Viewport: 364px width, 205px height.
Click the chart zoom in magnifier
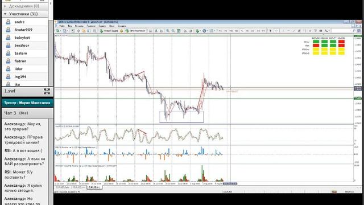pos(168,31)
